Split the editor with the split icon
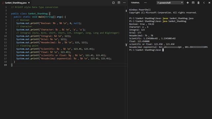The height and width of the screenshot is (119, 212). coord(119,3)
